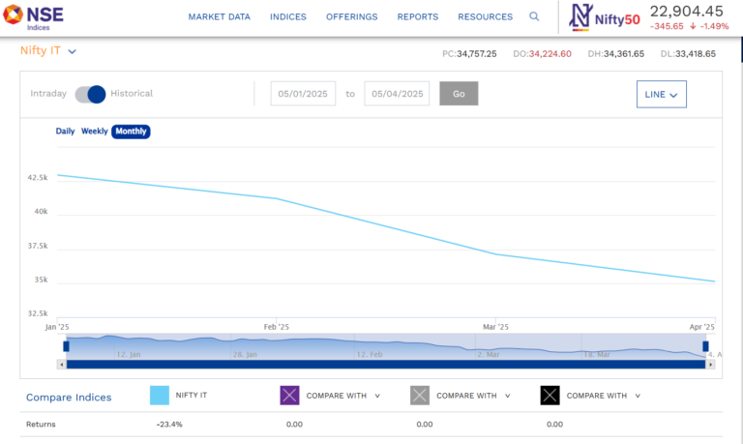Click purple X compare swatch
Viewport: 743px width, 444px height.
click(x=289, y=396)
